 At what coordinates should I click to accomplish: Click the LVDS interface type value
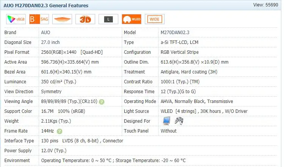pyautogui.click(x=67, y=141)
